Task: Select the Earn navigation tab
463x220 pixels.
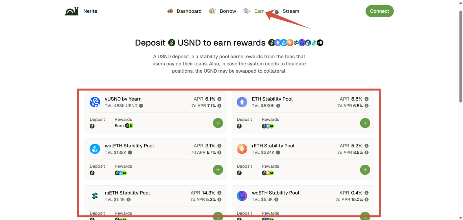Action: point(254,11)
